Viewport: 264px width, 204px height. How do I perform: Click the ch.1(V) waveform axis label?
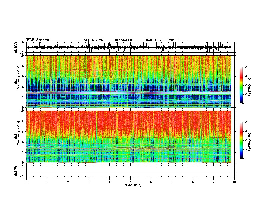pyautogui.click(x=16, y=47)
